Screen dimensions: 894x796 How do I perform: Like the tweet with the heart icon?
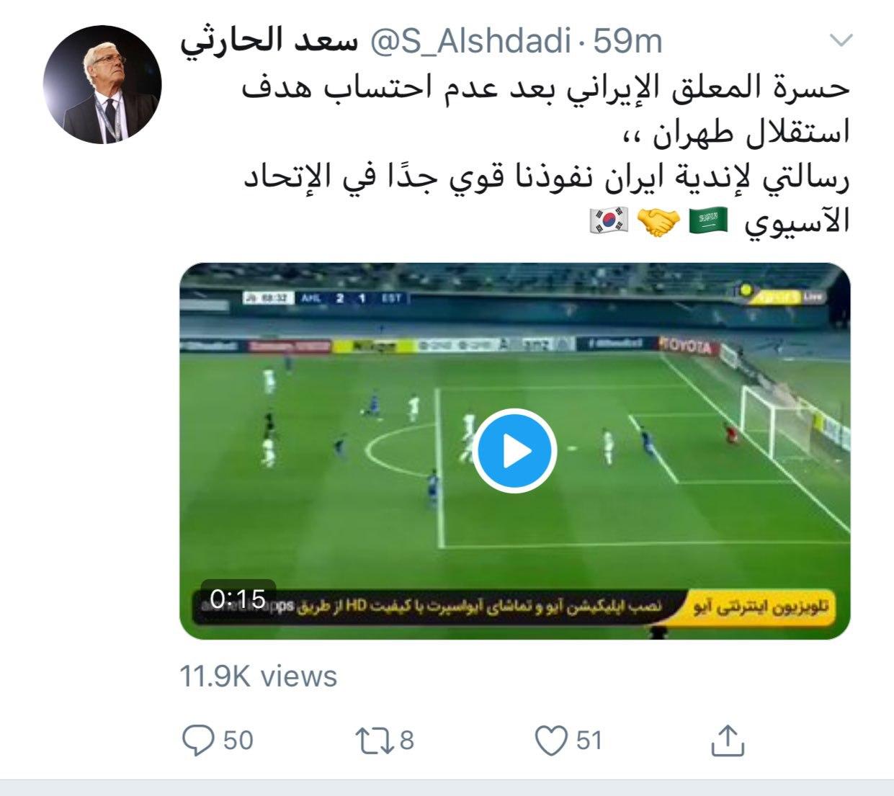(551, 741)
